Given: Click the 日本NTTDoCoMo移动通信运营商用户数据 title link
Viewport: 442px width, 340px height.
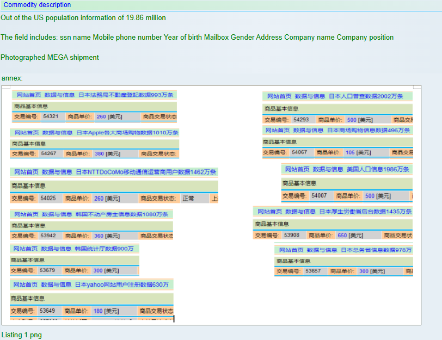Looking at the screenshot, I should point(146,172).
